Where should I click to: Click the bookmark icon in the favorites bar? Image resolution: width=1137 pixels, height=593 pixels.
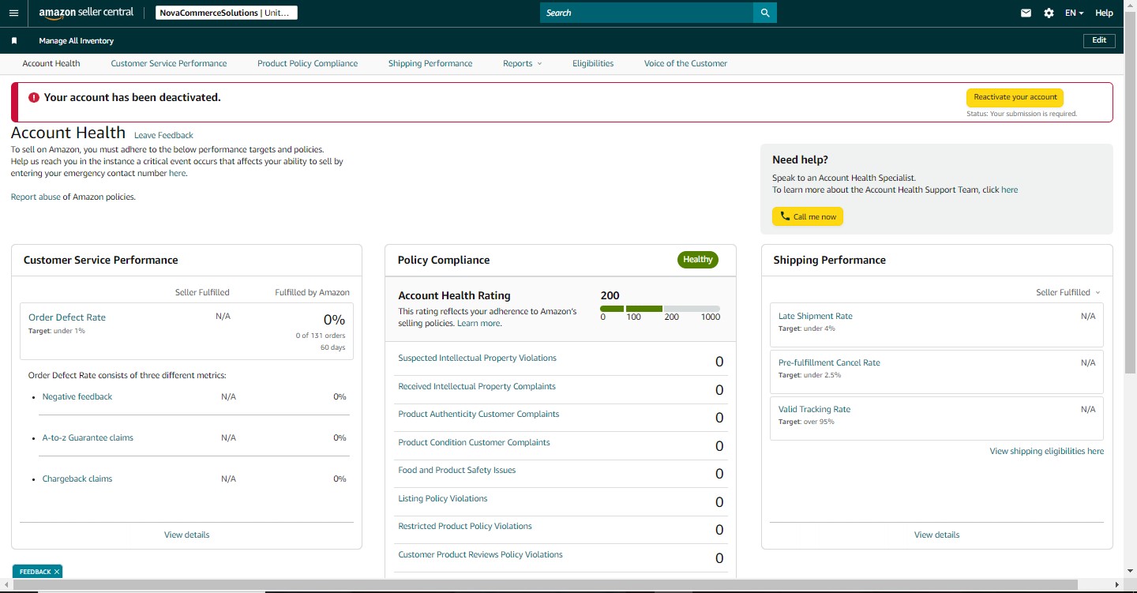[14, 41]
